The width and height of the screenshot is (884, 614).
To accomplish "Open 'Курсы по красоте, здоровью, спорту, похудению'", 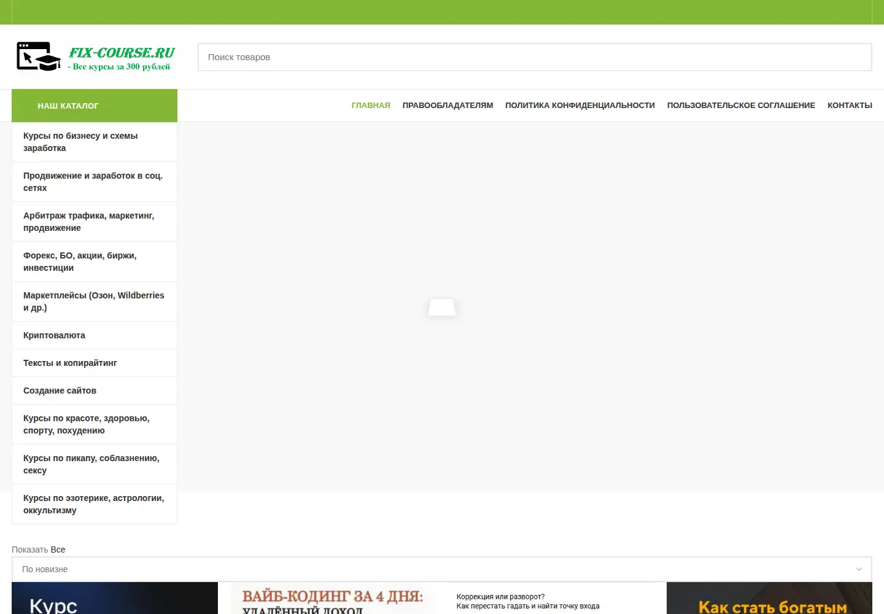I will point(95,424).
